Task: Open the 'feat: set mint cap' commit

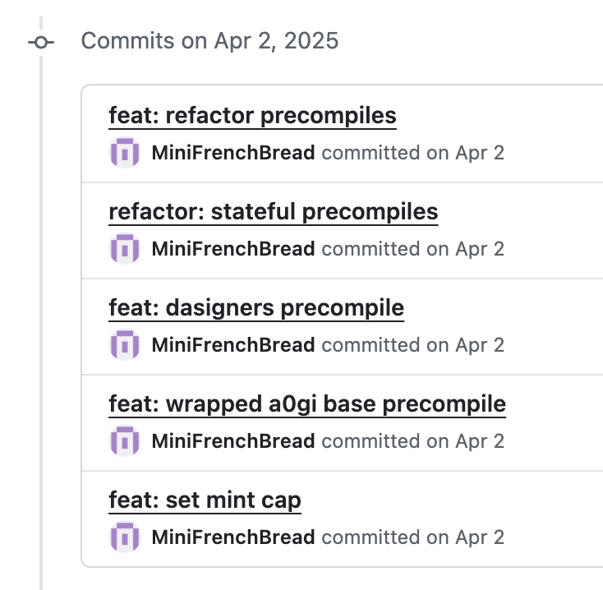Action: (205, 500)
